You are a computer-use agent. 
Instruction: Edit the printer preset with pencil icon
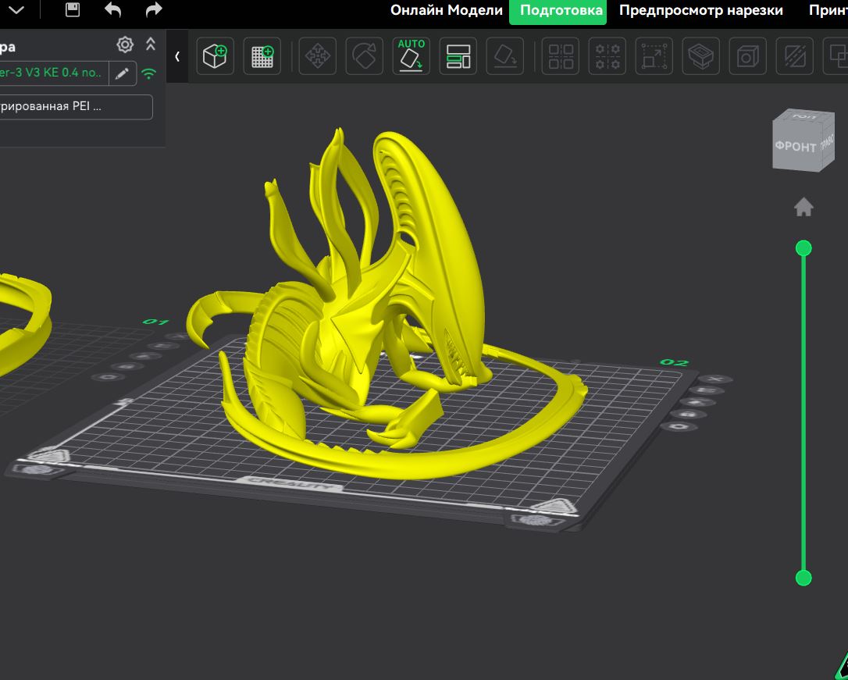123,73
